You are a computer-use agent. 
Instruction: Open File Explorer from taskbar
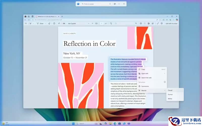pyautogui.click(x=110, y=123)
